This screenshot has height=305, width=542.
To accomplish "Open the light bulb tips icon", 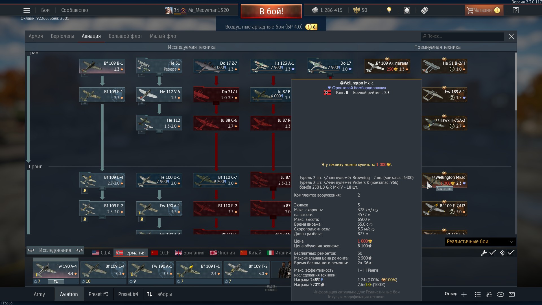I will 389,10.
